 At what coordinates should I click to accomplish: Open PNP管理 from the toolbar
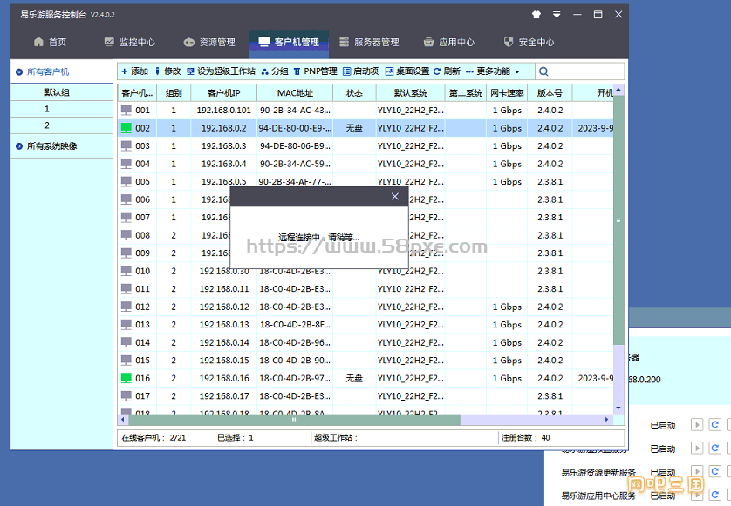tap(316, 71)
